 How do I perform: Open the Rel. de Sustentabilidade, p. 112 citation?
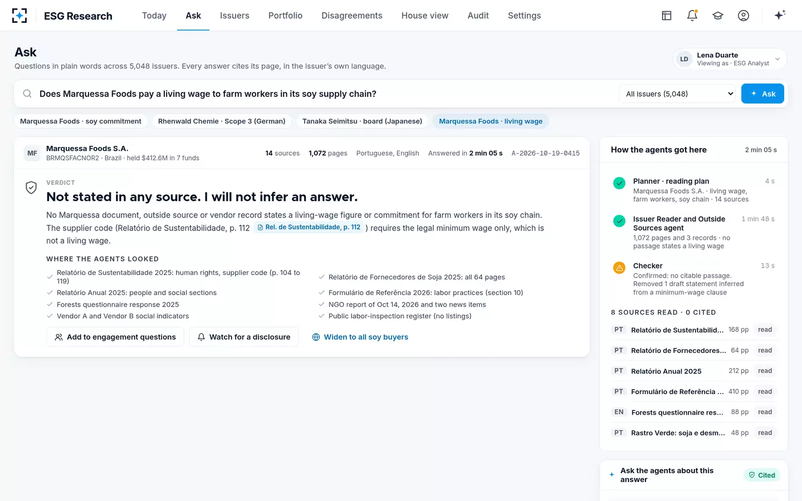[x=309, y=227]
